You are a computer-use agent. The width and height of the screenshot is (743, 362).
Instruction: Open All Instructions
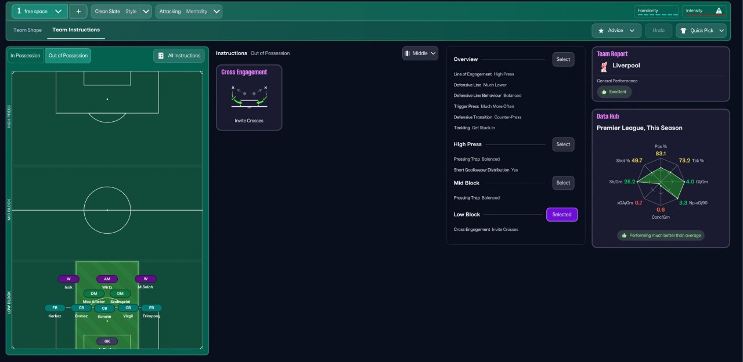[x=179, y=56]
